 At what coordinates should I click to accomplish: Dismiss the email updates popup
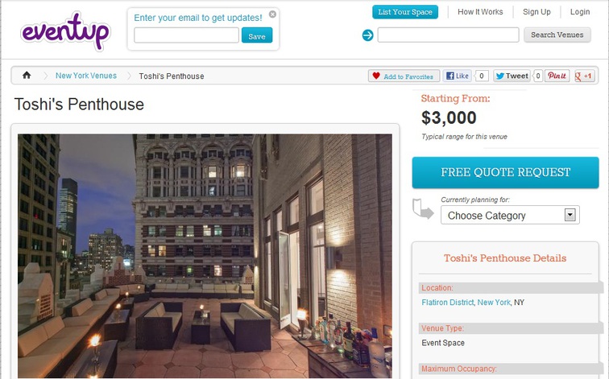point(272,14)
